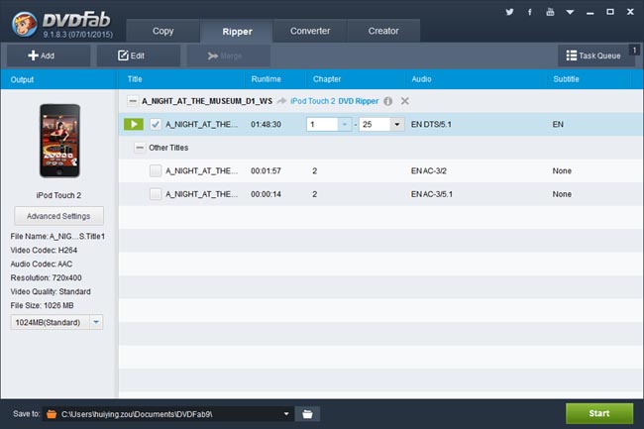Collapse the Other Titles group
Viewport: 644px width, 429px height.
[x=140, y=148]
